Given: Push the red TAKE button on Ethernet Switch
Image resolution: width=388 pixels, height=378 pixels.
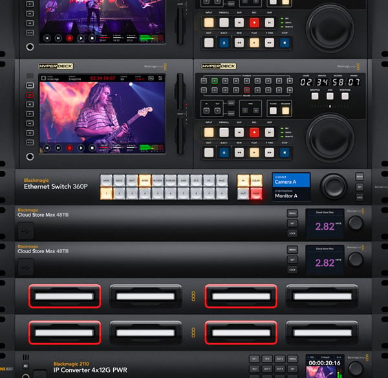Looking at the screenshot, I should click(256, 194).
